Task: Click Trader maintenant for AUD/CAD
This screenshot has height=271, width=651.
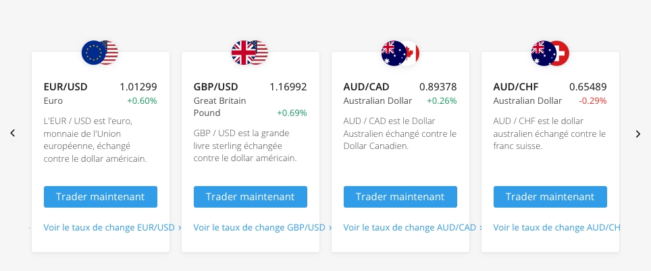Action: tap(400, 197)
